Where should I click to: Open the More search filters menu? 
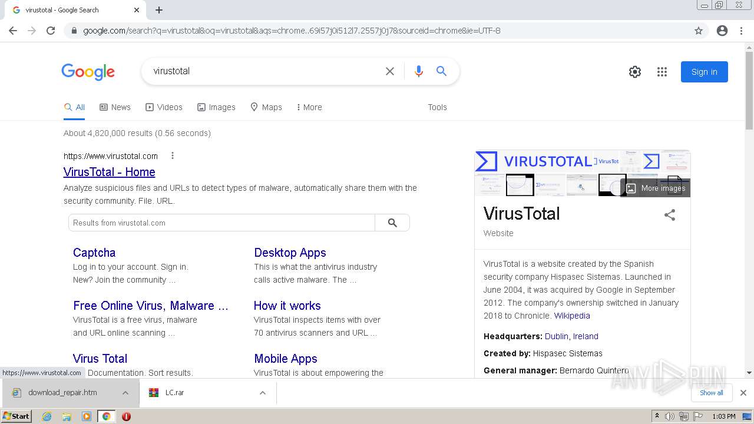[309, 107]
